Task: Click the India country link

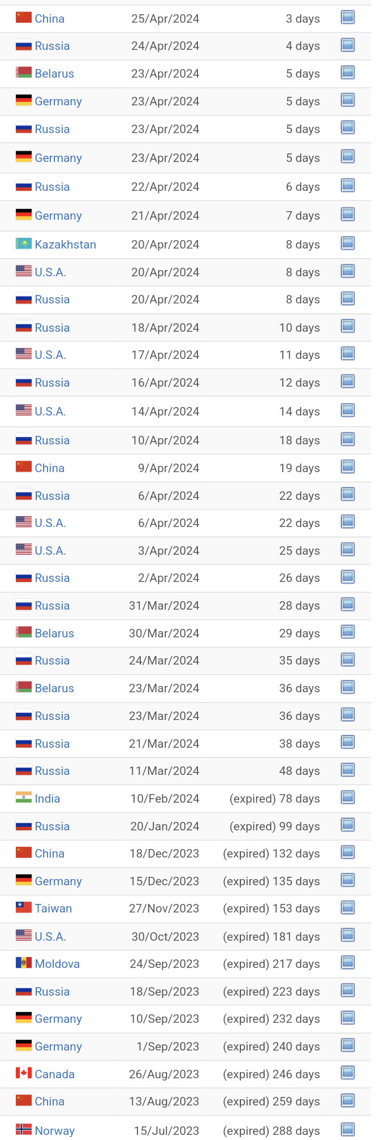Action: 47,799
